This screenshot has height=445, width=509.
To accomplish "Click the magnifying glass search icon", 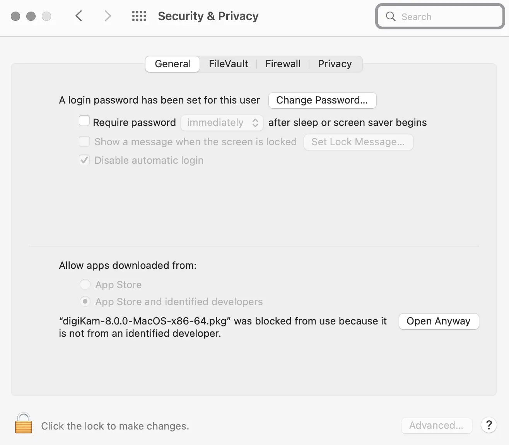I will click(x=391, y=17).
